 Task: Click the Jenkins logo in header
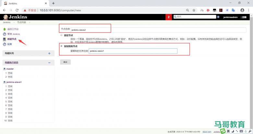tap(15, 17)
